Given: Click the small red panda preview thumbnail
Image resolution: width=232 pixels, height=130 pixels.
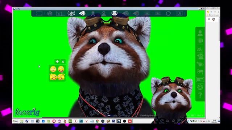Looking at the screenshot, I should [x=171, y=100].
